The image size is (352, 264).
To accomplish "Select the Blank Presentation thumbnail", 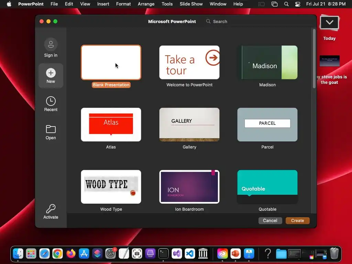I will 111,63.
